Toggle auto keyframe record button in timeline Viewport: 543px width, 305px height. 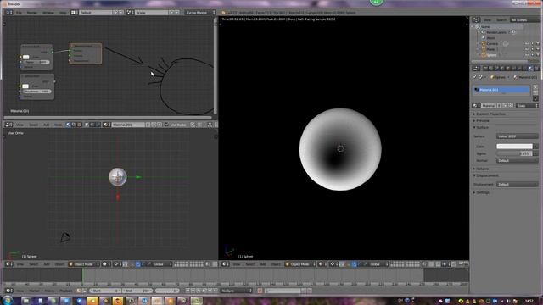tap(260, 291)
